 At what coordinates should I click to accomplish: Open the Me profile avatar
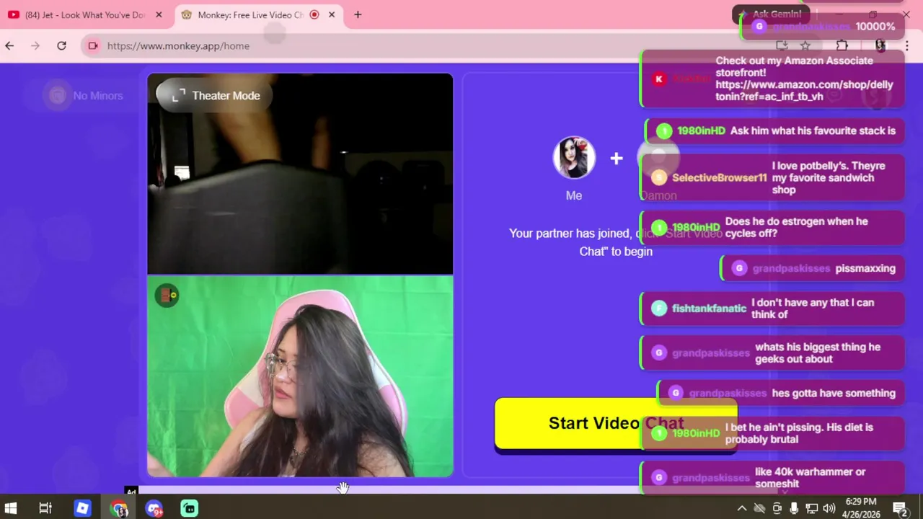point(574,157)
